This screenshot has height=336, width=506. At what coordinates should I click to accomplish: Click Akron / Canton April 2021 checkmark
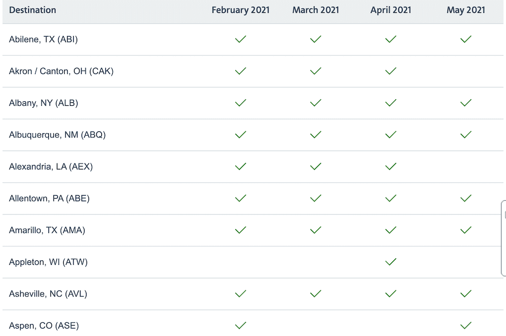390,71
